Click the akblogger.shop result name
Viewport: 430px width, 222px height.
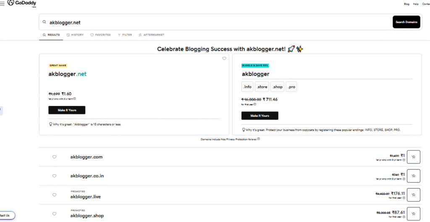point(87,216)
